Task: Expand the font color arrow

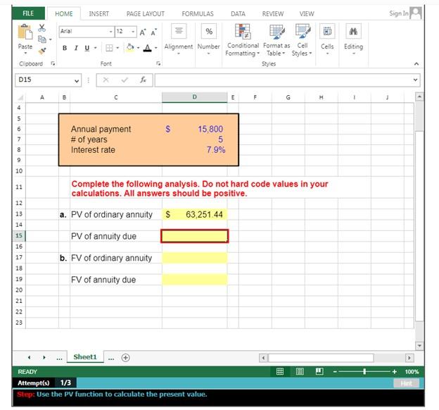Action: tap(156, 48)
